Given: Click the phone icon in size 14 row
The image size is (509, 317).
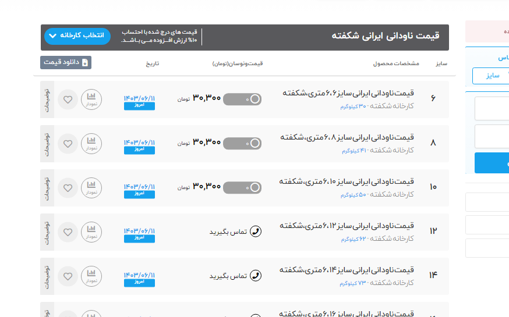Looking at the screenshot, I should tap(255, 276).
